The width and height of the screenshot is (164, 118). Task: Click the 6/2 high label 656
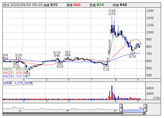click(x=68, y=55)
